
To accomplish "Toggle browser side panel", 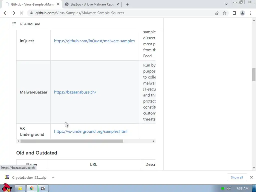I will pyautogui.click(x=234, y=13).
